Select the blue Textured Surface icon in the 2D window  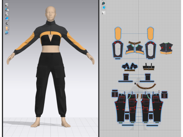tap(104, 8)
